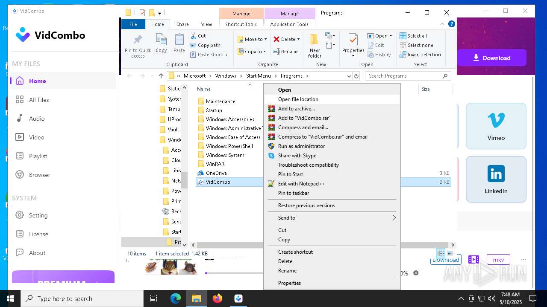
Task: Click Pin to Quick access in ribbon
Action: pyautogui.click(x=138, y=46)
